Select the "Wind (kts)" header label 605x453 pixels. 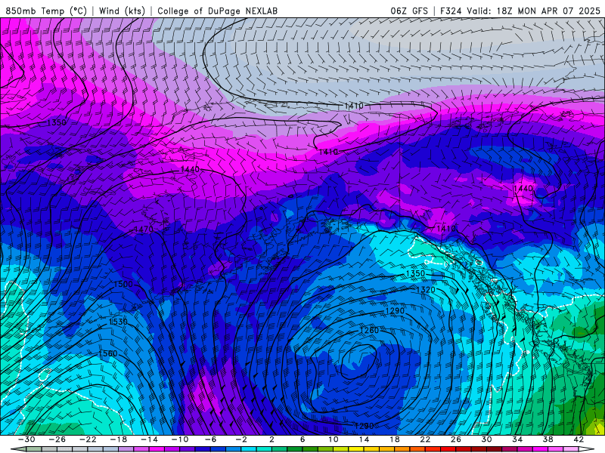[x=122, y=11]
